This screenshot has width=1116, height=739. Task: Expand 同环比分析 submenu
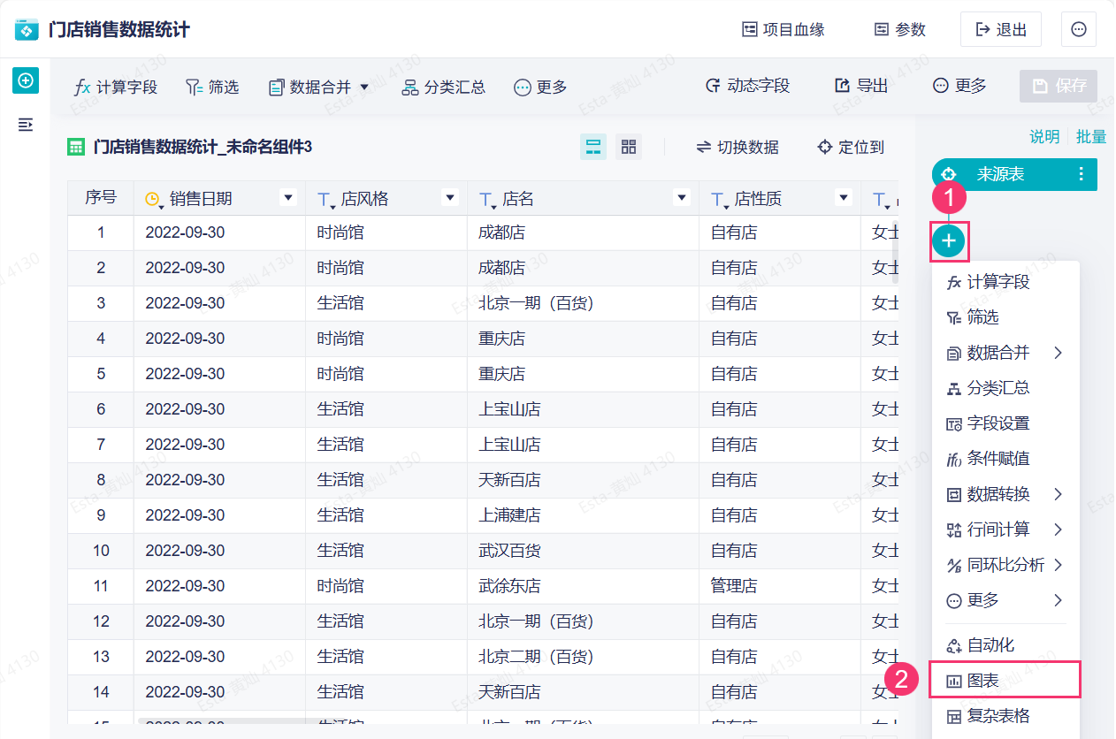[1005, 565]
